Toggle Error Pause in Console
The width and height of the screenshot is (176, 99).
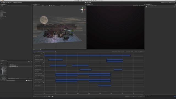[x=13, y=81]
